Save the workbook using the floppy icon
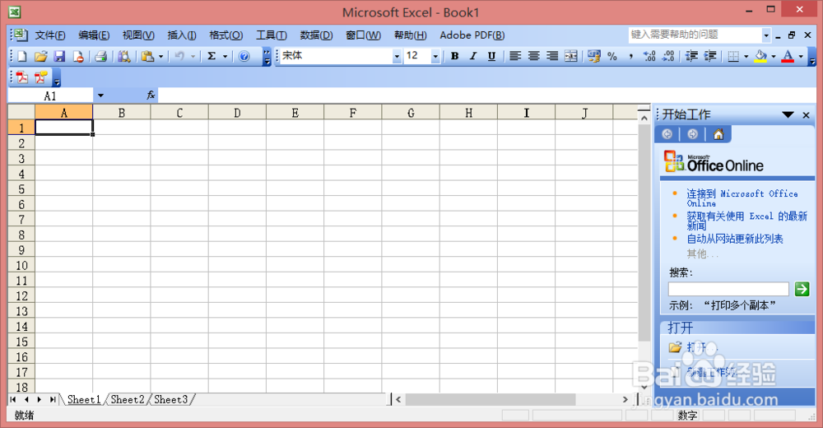This screenshot has height=428, width=823. [x=59, y=56]
